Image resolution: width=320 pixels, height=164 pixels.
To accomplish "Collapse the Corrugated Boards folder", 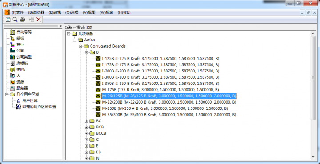I will point(80,46).
